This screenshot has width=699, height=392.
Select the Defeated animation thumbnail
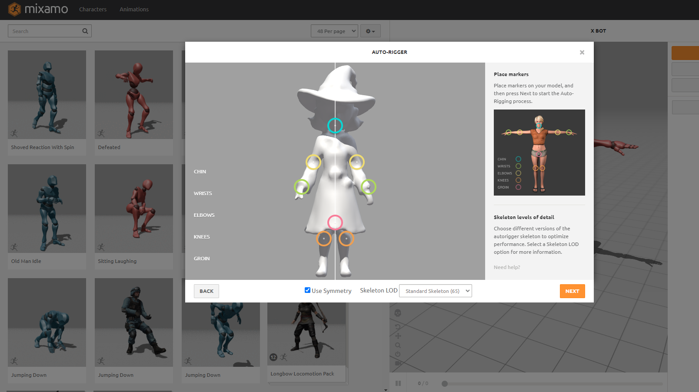[134, 95]
